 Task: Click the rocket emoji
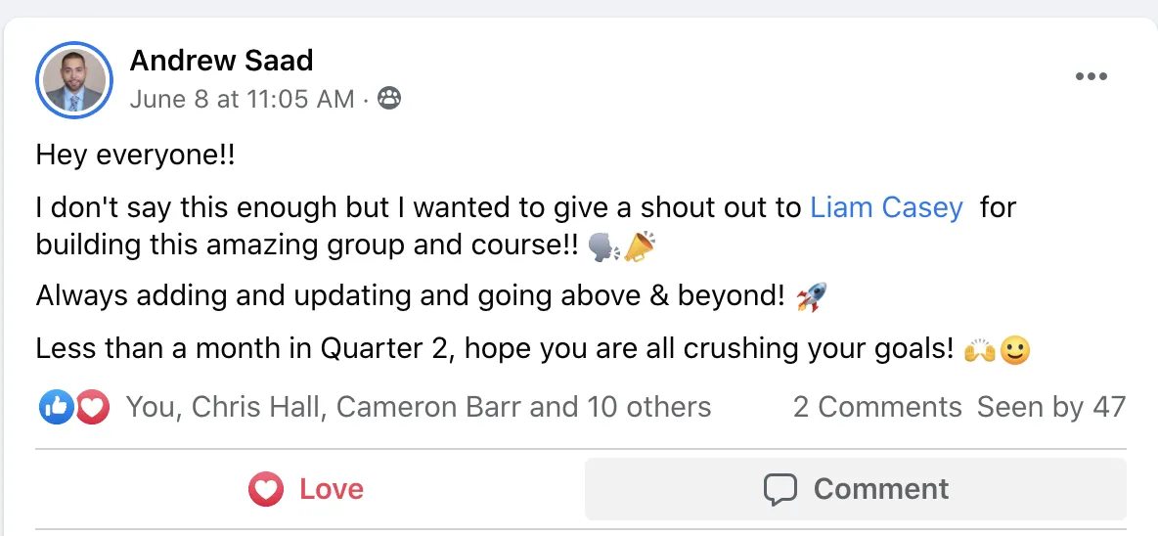(811, 296)
